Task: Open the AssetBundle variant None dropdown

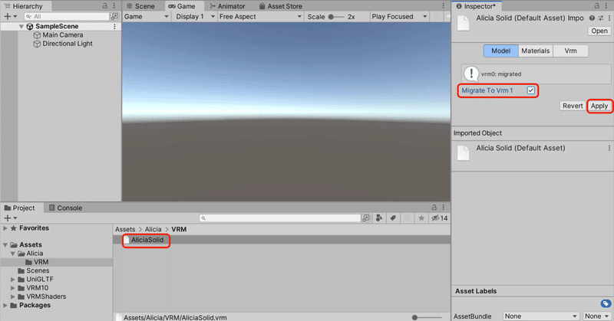Action: (x=597, y=316)
